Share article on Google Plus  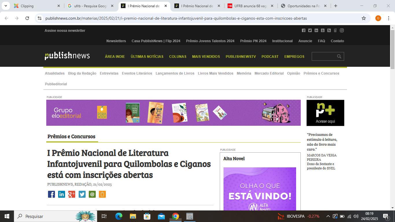pos(72,194)
